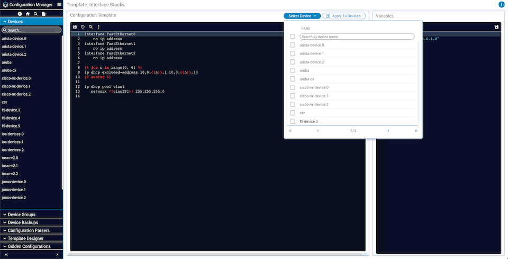Click the Apply To Devices button
The image size is (508, 259).
(x=344, y=16)
